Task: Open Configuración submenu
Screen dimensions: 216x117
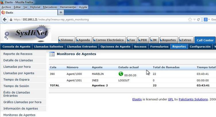Action: tap(200, 47)
